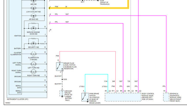
Task: Click "1807" on the L PPL wire
Action: tap(67, 22)
